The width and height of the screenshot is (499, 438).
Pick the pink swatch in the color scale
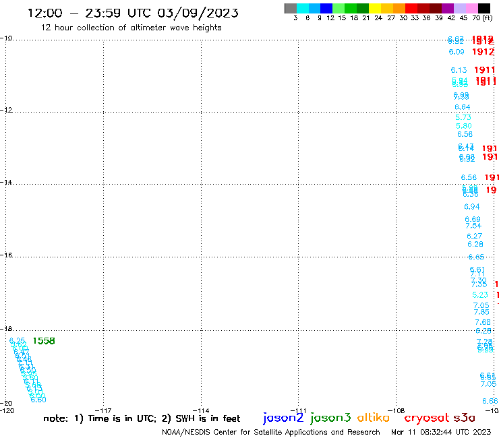(x=471, y=8)
